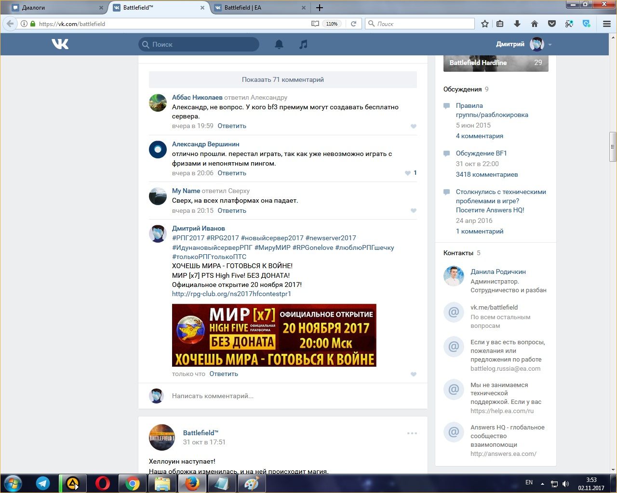The height and width of the screenshot is (493, 617).
Task: Open the #РПГ2017 hashtag
Action: click(x=188, y=238)
